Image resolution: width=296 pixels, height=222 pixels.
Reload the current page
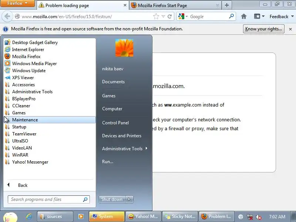point(169,17)
